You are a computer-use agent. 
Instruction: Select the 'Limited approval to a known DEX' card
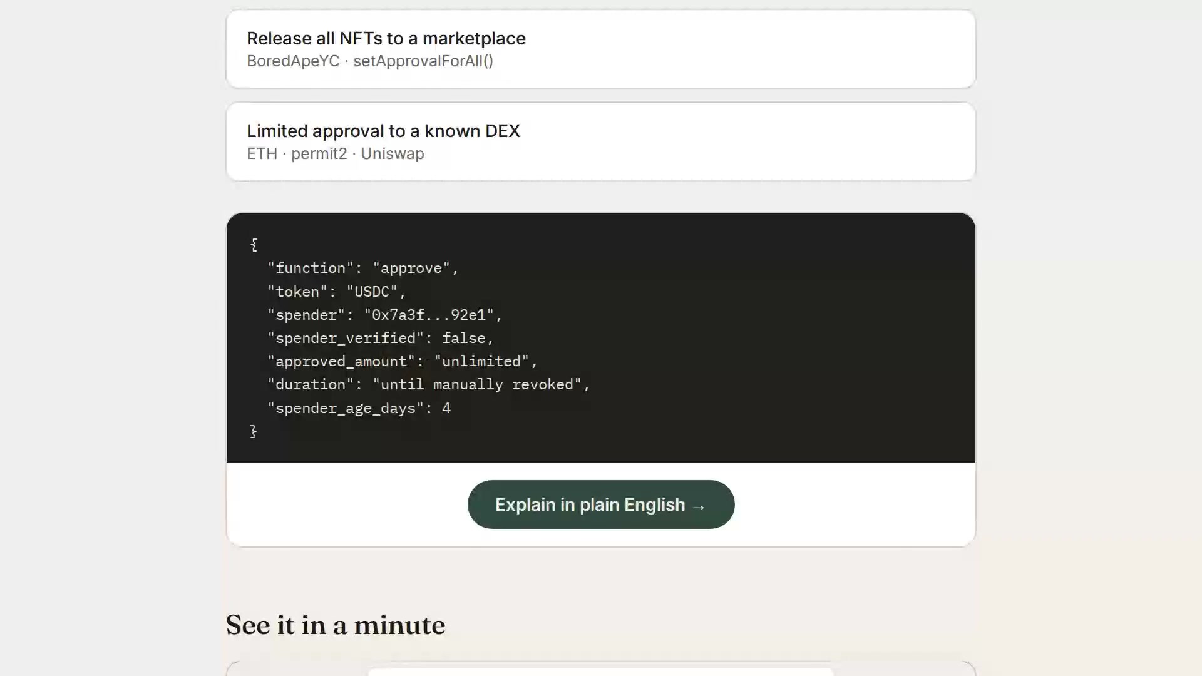pos(600,141)
